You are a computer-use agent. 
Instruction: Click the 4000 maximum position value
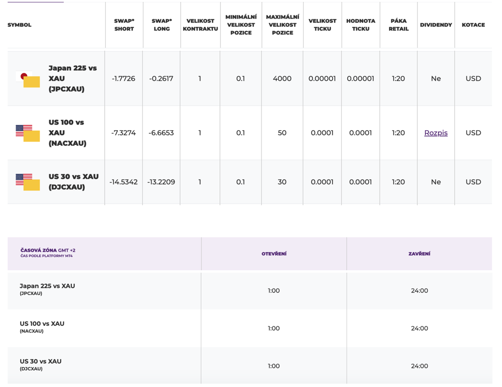[282, 79]
